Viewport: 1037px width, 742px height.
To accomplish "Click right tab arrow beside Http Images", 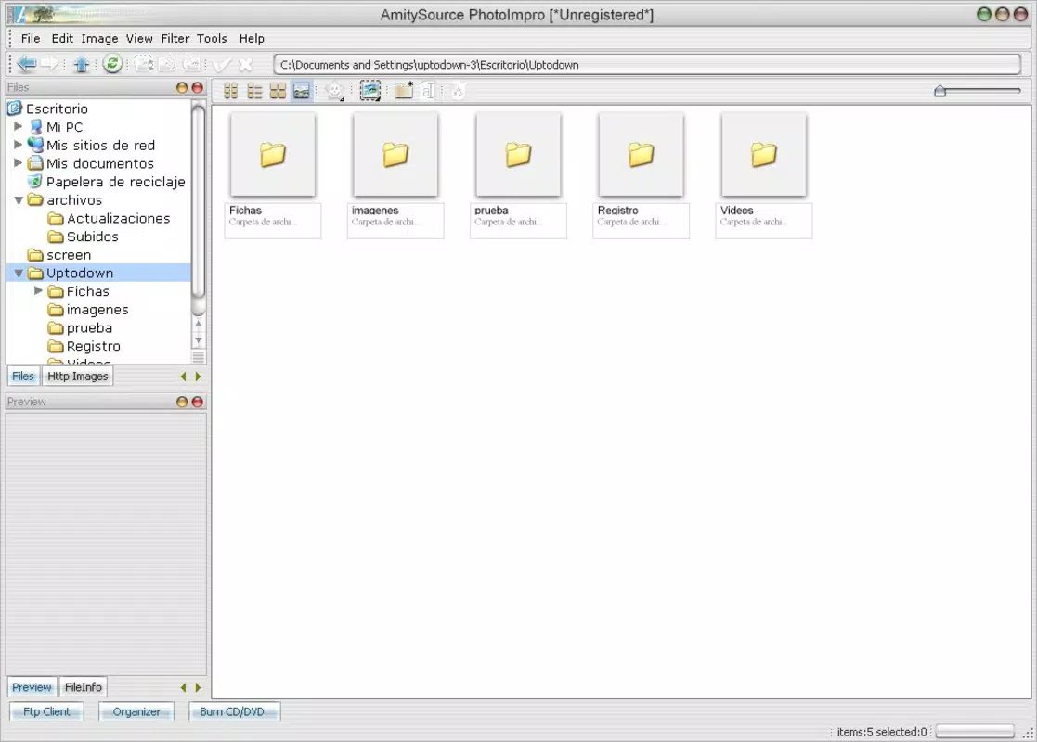I will click(x=198, y=377).
